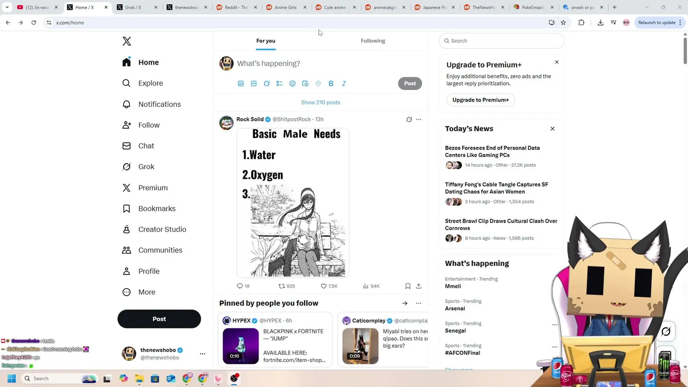
Task: Click the schedule post icon in composer
Action: point(305,83)
